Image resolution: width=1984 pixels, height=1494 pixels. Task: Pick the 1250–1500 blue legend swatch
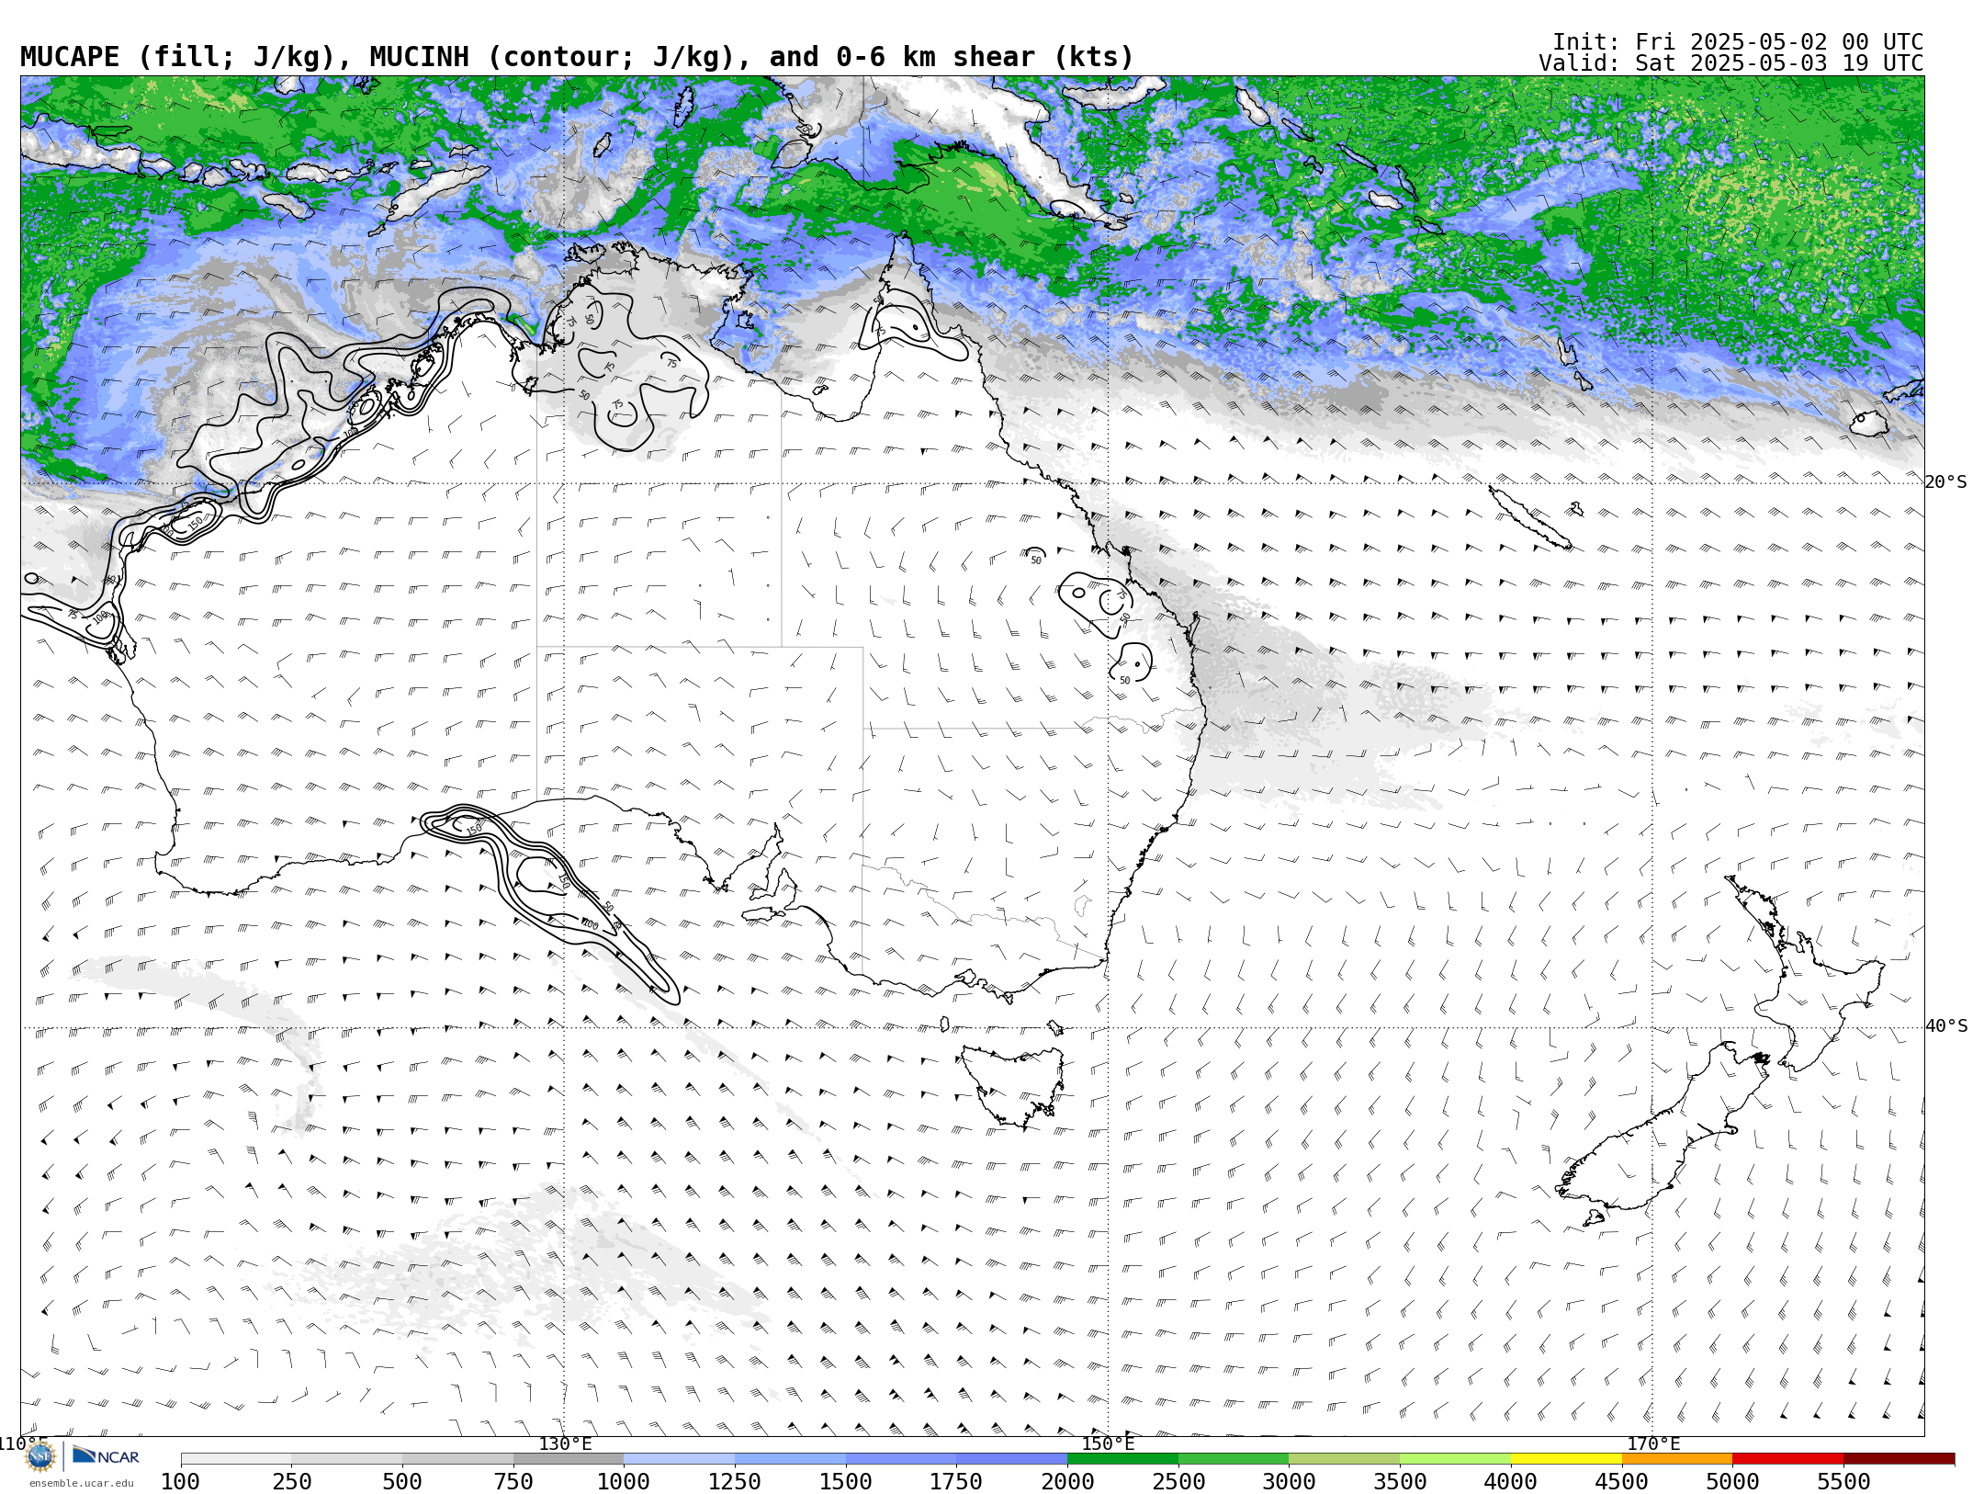[x=790, y=1459]
